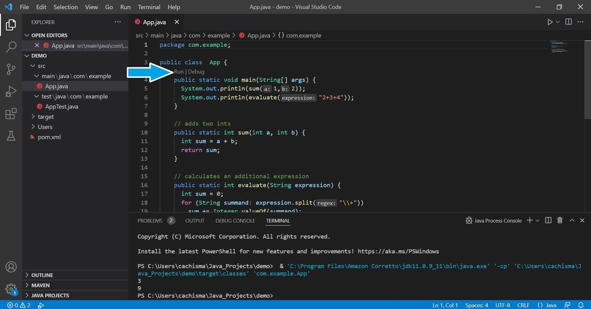Collapse the src folder
The width and height of the screenshot is (591, 309).
click(75, 66)
